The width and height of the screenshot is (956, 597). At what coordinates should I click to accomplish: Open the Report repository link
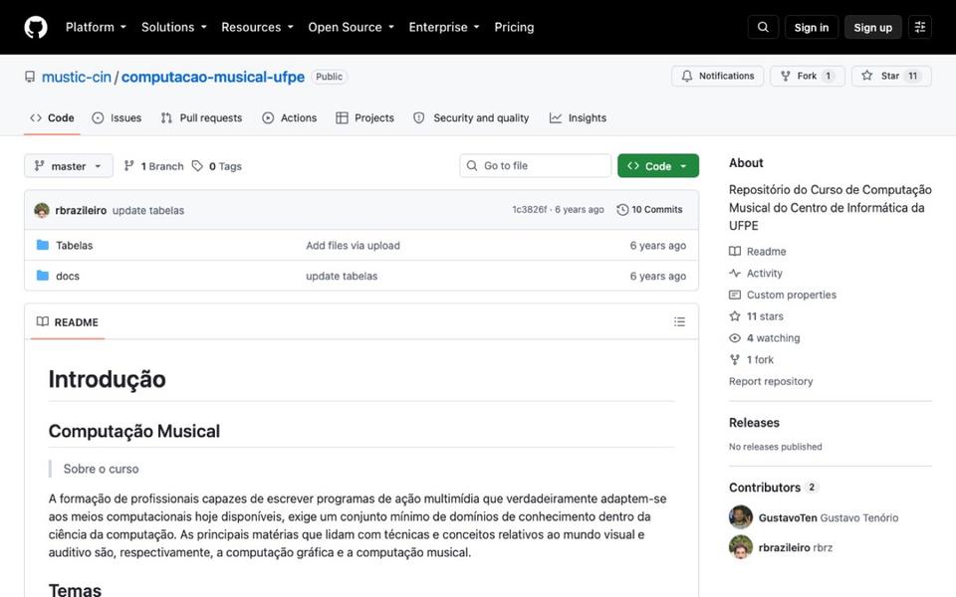[771, 381]
